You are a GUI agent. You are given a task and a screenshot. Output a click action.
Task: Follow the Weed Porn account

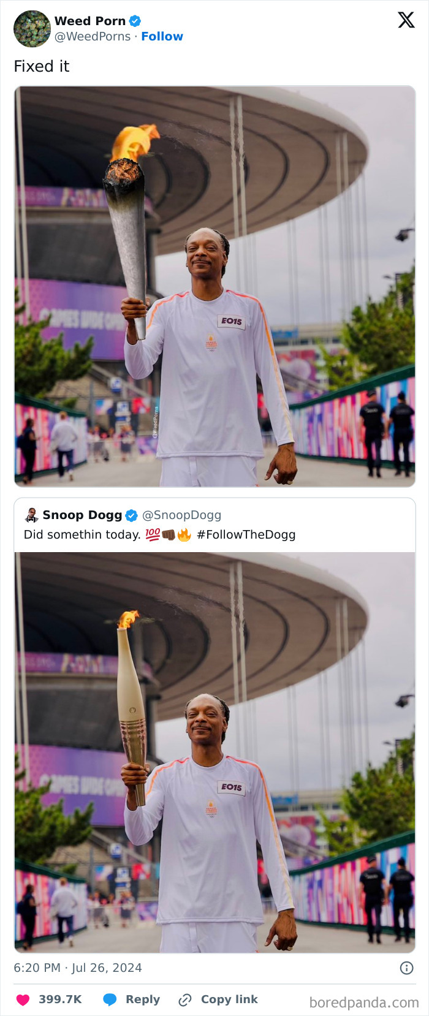(x=162, y=36)
